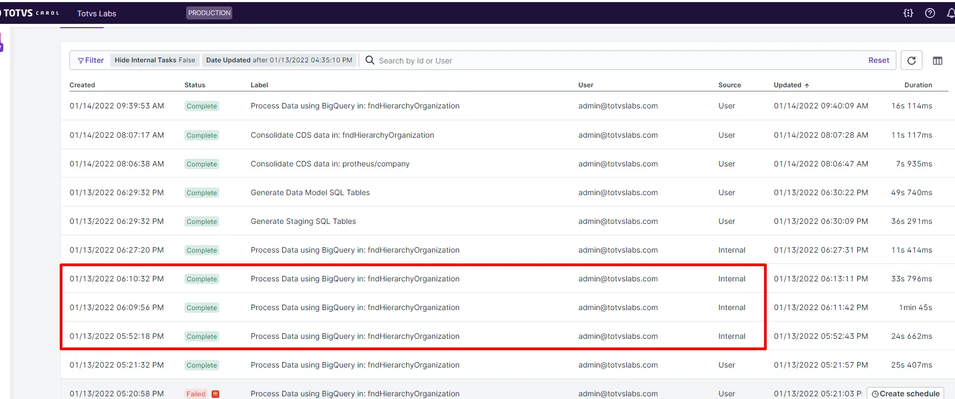Click admin@totvslabs.com in 05:21:32 PM row
The height and width of the screenshot is (399, 955).
(x=618, y=365)
